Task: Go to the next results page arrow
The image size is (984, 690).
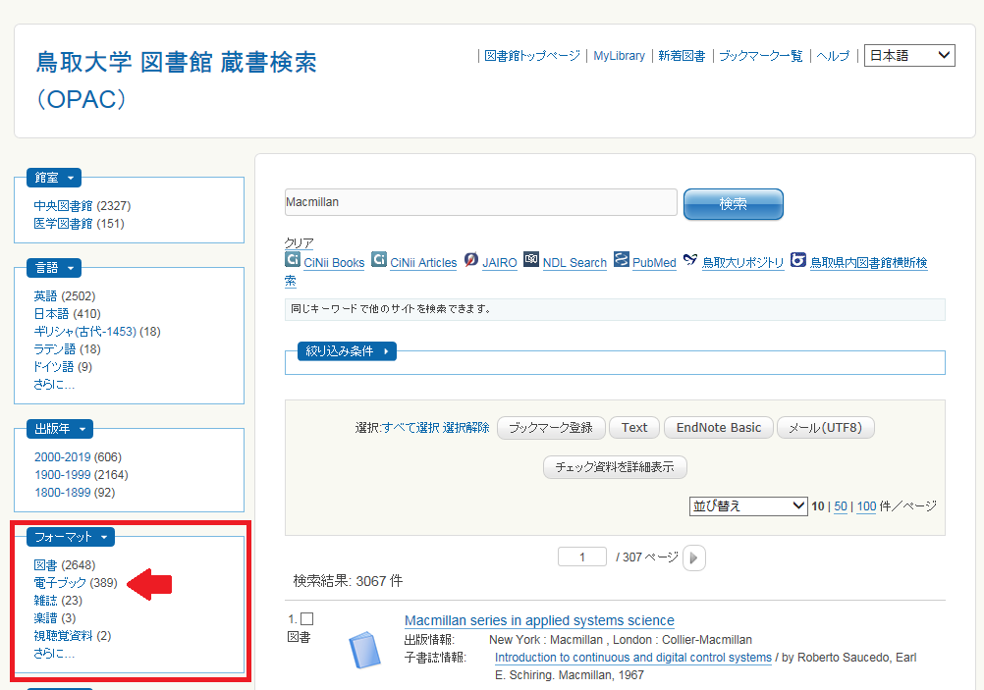Action: coord(694,557)
